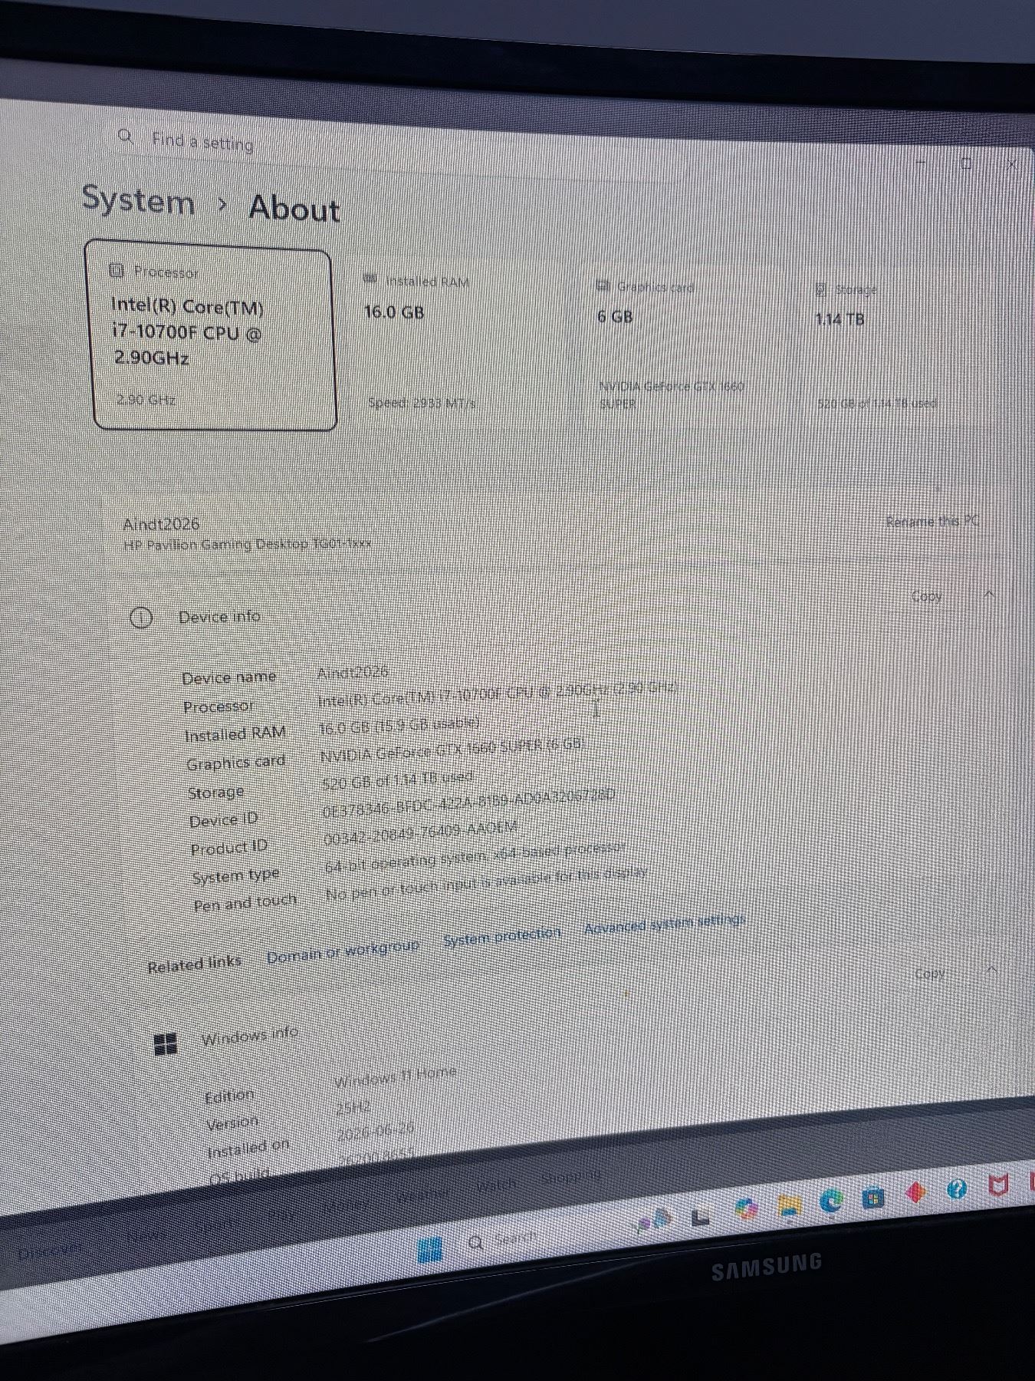Viewport: 1035px width, 1381px height.
Task: Click the Device info circle icon
Action: click(141, 618)
